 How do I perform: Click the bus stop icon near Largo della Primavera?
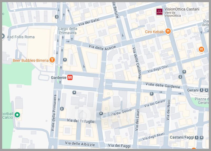[x=57, y=17]
